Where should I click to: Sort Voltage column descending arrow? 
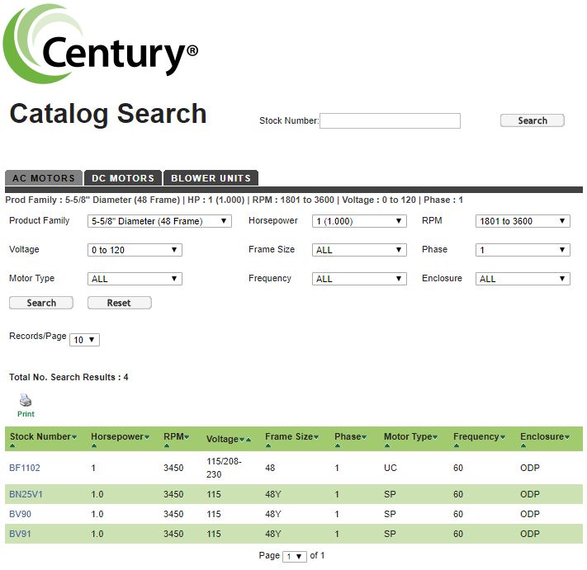[242, 440]
